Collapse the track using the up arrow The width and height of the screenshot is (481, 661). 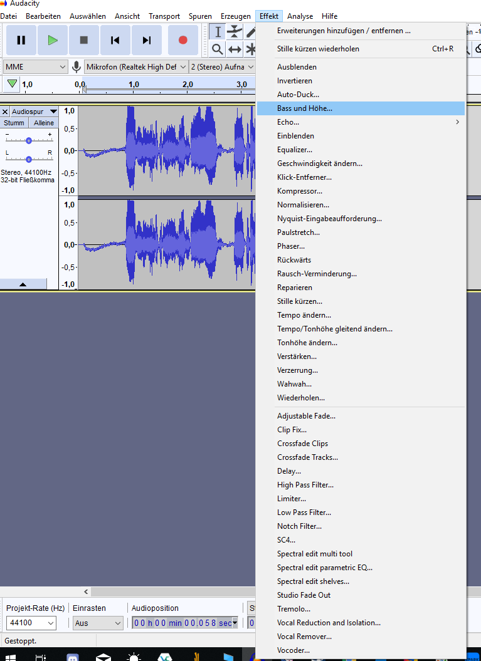point(23,284)
